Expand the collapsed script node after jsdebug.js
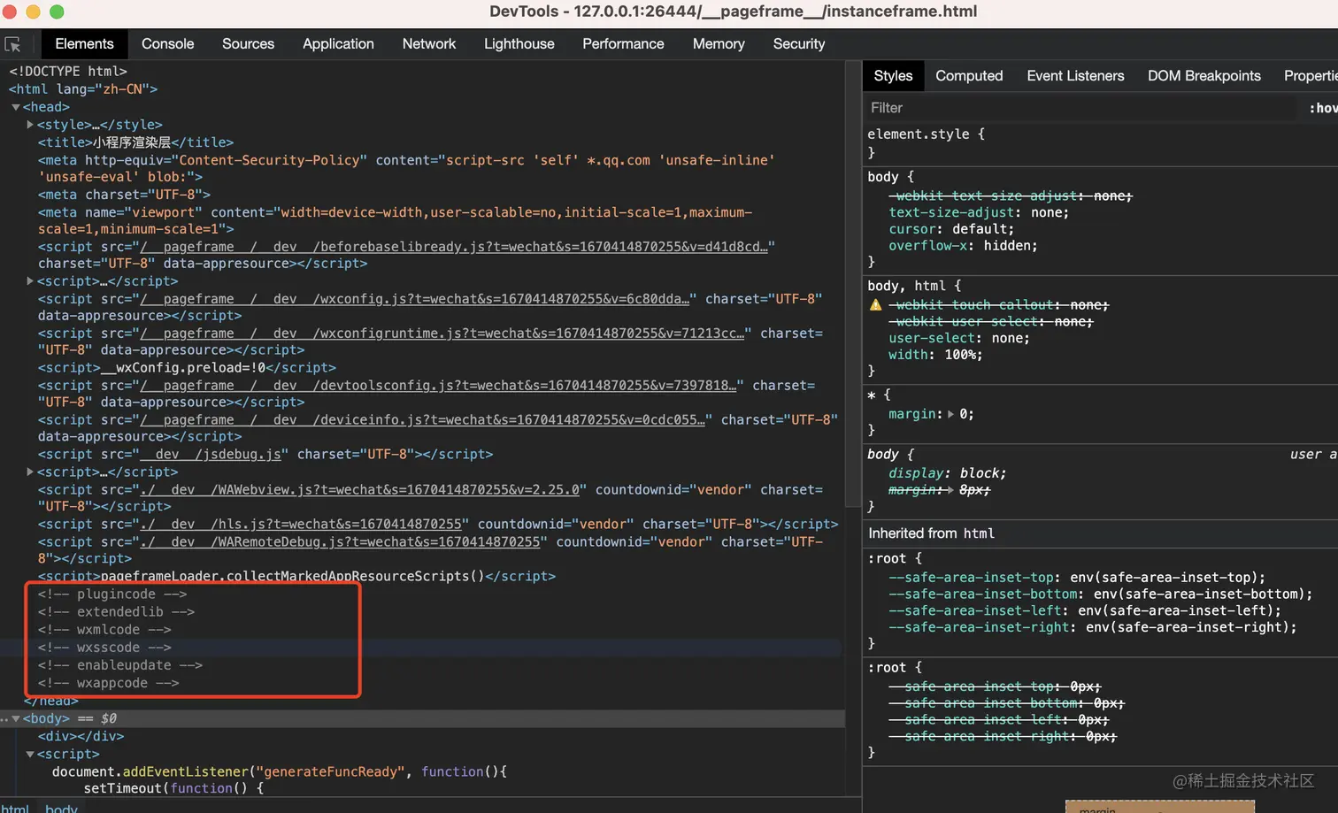Image resolution: width=1338 pixels, height=813 pixels. 30,472
